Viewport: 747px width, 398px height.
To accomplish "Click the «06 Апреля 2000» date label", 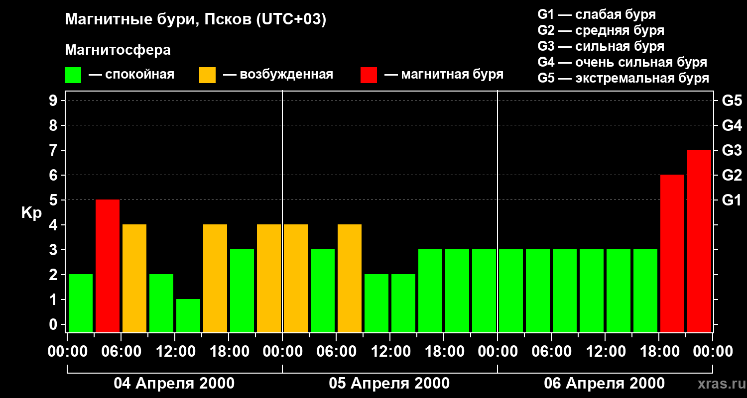I will [x=605, y=384].
